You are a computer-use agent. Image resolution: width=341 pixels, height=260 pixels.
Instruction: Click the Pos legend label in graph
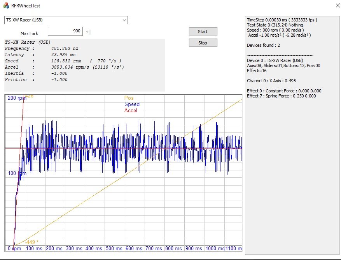point(129,98)
